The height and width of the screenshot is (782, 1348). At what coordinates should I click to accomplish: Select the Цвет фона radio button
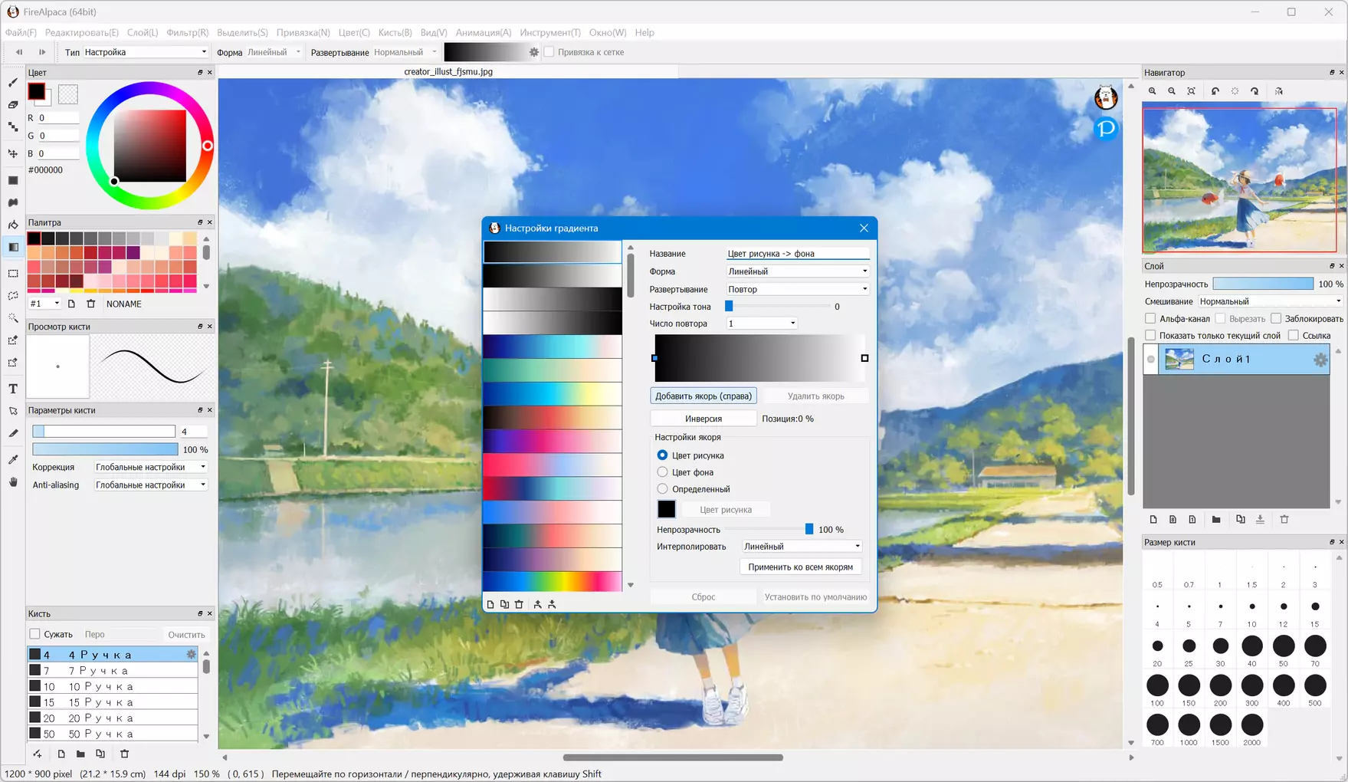click(x=662, y=472)
